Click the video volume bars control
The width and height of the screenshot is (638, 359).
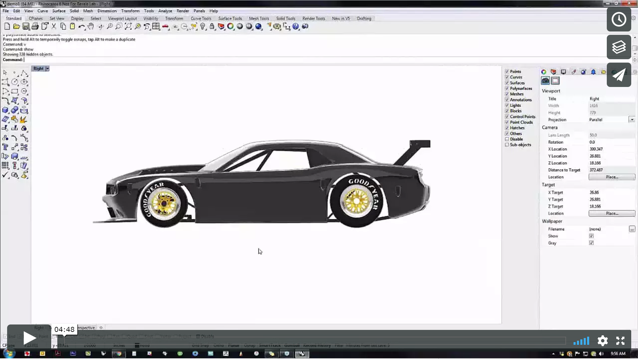(581, 341)
